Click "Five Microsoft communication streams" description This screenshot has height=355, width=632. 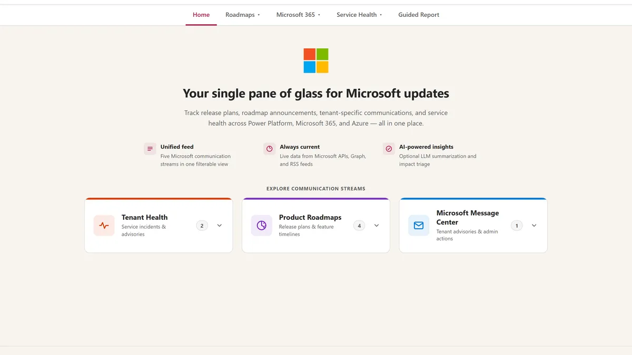(195, 160)
